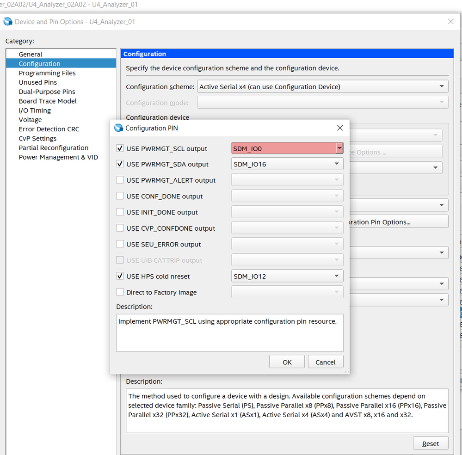Select CvP Settings category
462x455 pixels.
coord(61,139)
